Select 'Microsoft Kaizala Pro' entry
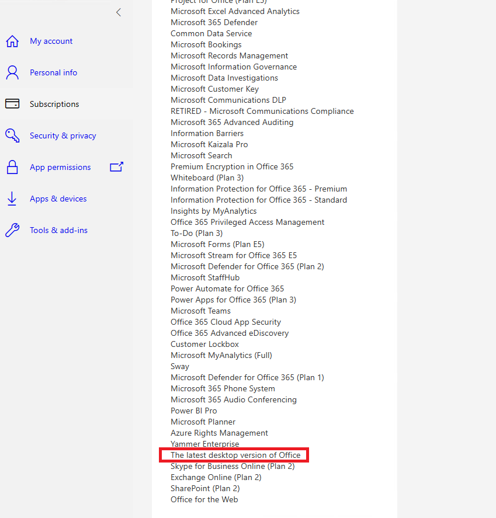Viewport: 496px width, 518px height. (x=209, y=144)
